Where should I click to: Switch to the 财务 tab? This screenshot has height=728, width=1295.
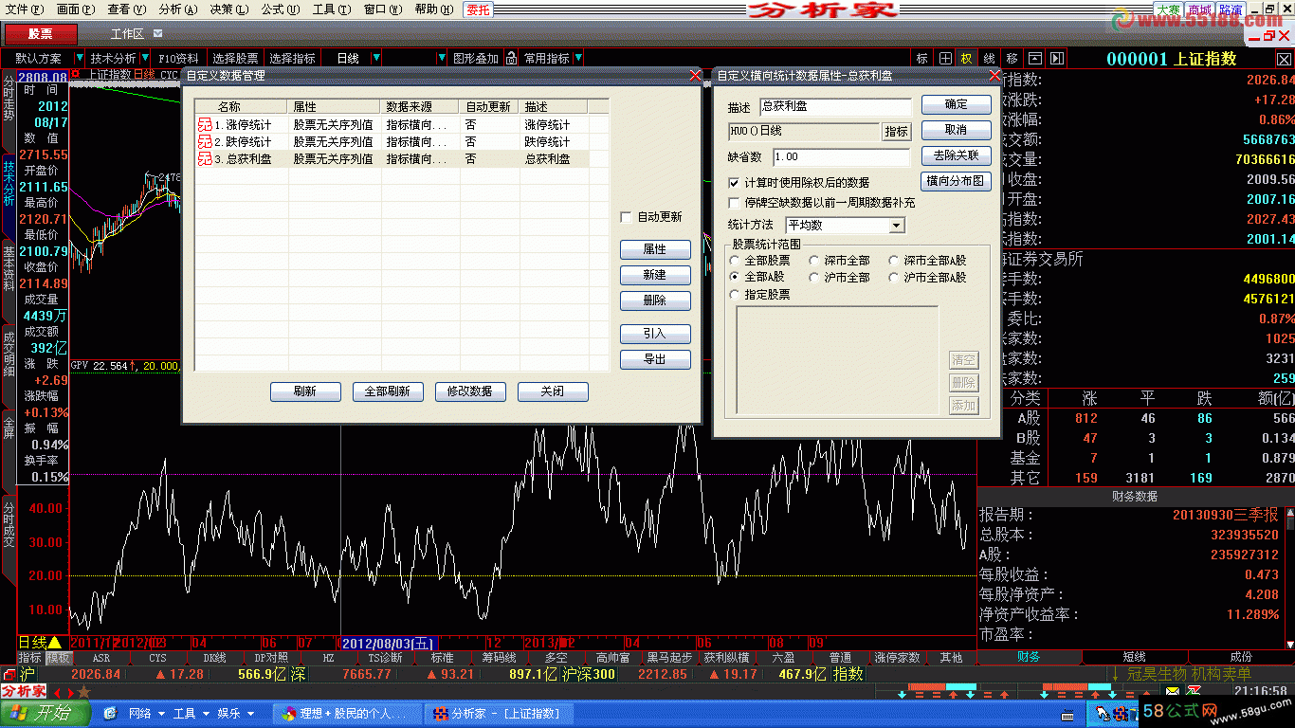[1029, 656]
